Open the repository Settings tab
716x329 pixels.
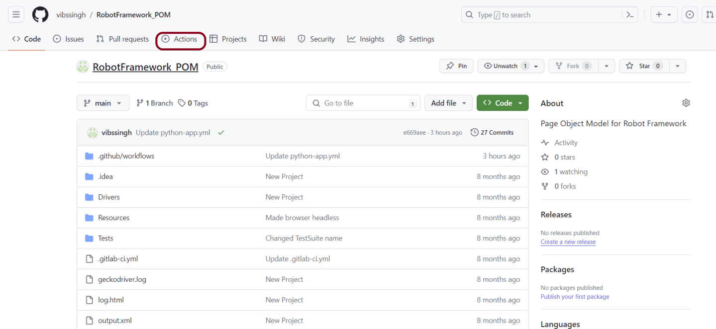(x=415, y=39)
